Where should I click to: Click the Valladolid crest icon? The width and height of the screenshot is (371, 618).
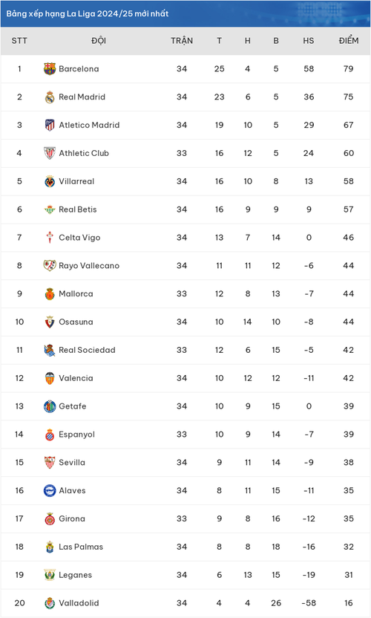50,603
